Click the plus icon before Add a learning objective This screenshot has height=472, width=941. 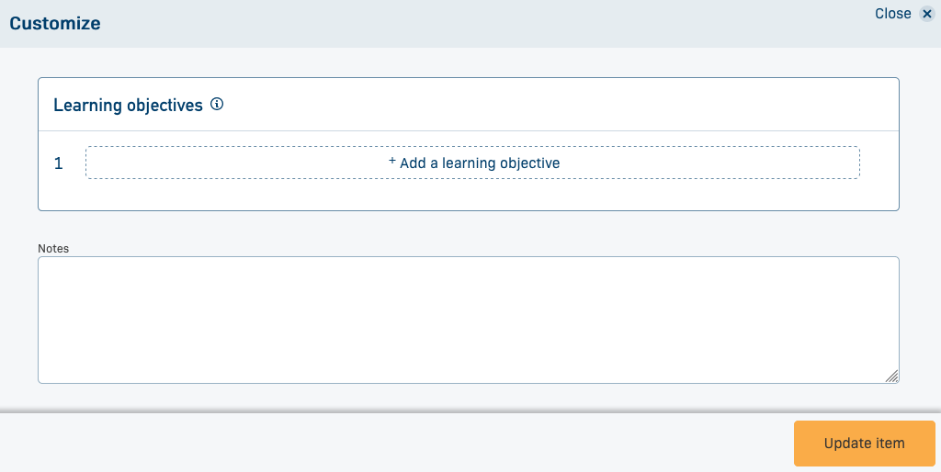coord(392,161)
